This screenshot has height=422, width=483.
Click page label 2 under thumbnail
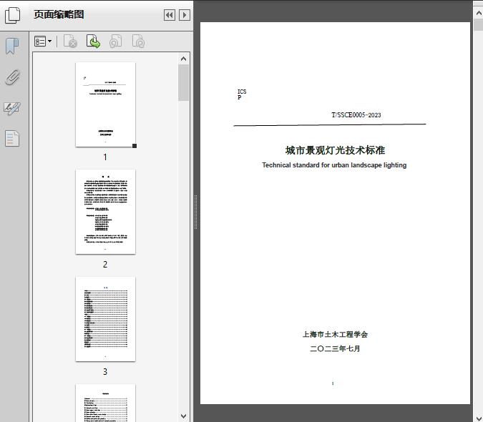tap(105, 265)
